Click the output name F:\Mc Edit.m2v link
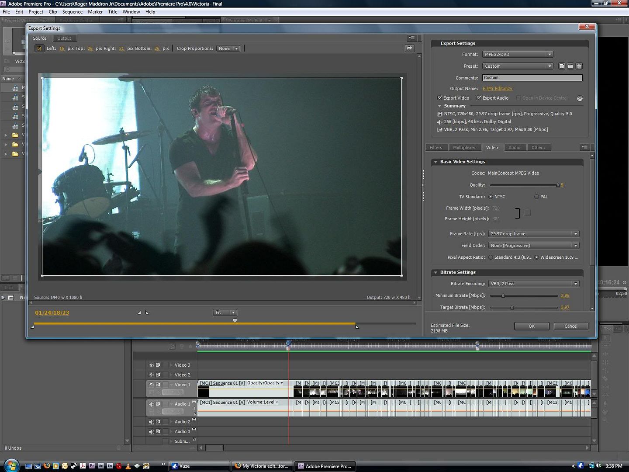629x472 pixels. (498, 89)
